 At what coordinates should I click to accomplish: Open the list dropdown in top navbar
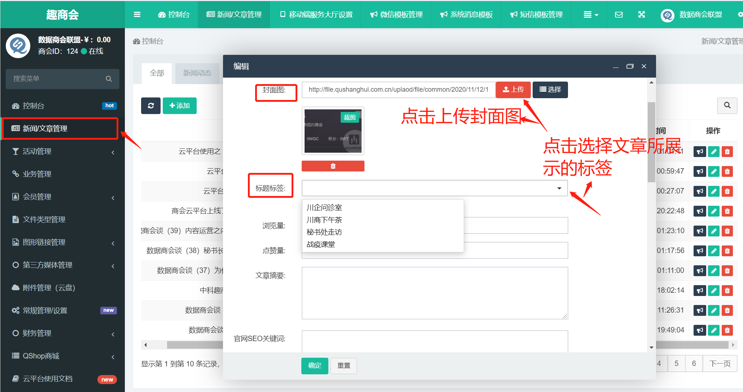(591, 14)
